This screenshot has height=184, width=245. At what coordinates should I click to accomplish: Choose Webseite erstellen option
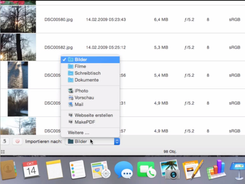point(90,115)
